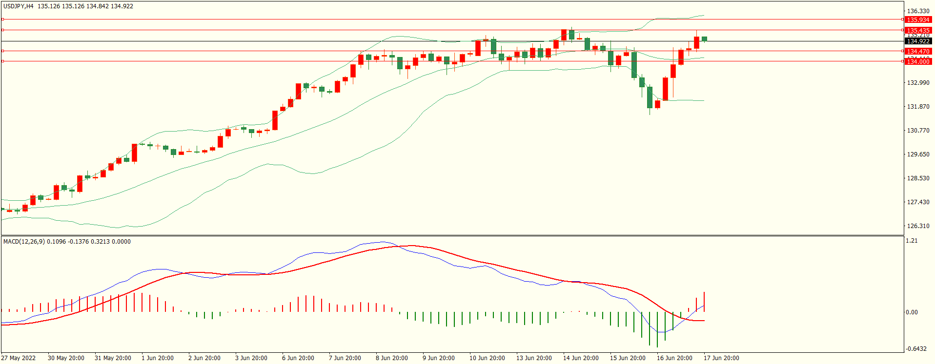Click the red 135.934 price label

pos(918,20)
